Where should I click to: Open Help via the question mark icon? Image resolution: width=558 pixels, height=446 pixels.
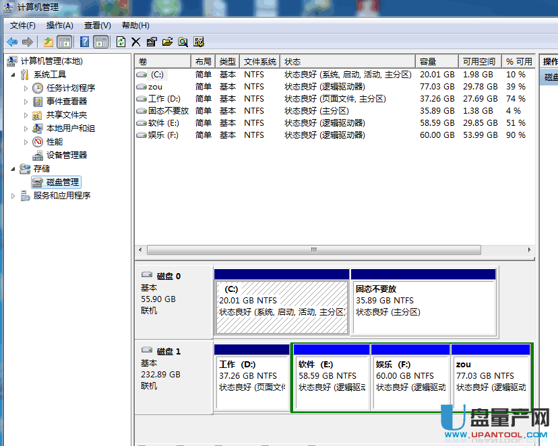(x=85, y=42)
